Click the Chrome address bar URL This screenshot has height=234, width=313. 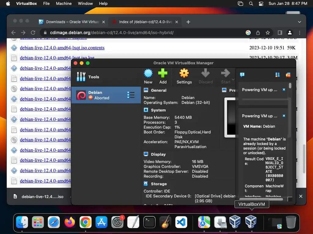point(112,33)
